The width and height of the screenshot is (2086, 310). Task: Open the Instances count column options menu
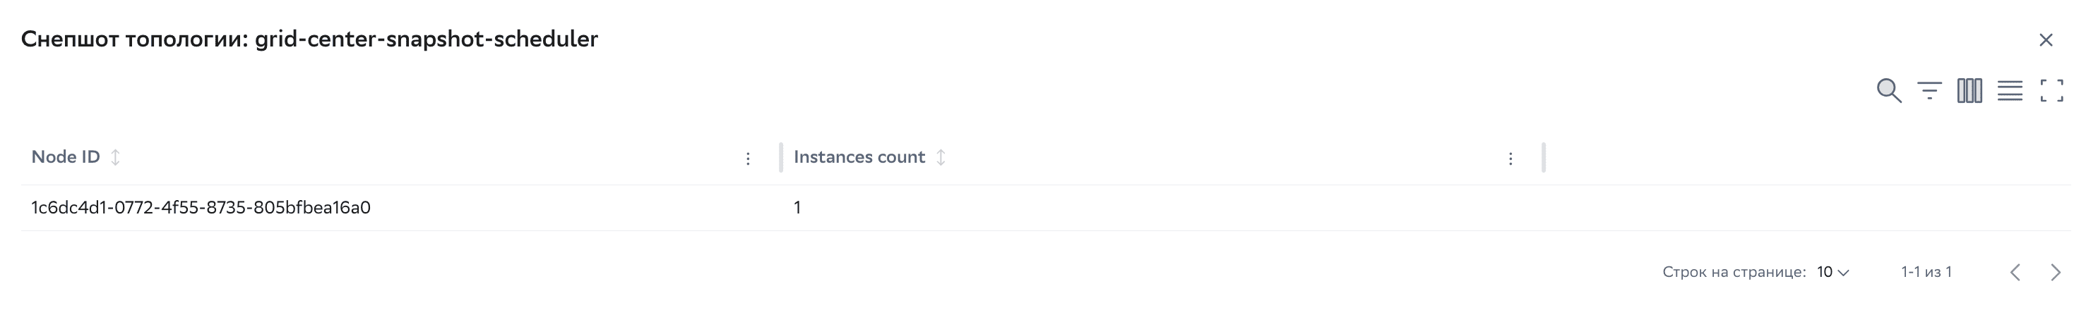coord(1510,159)
